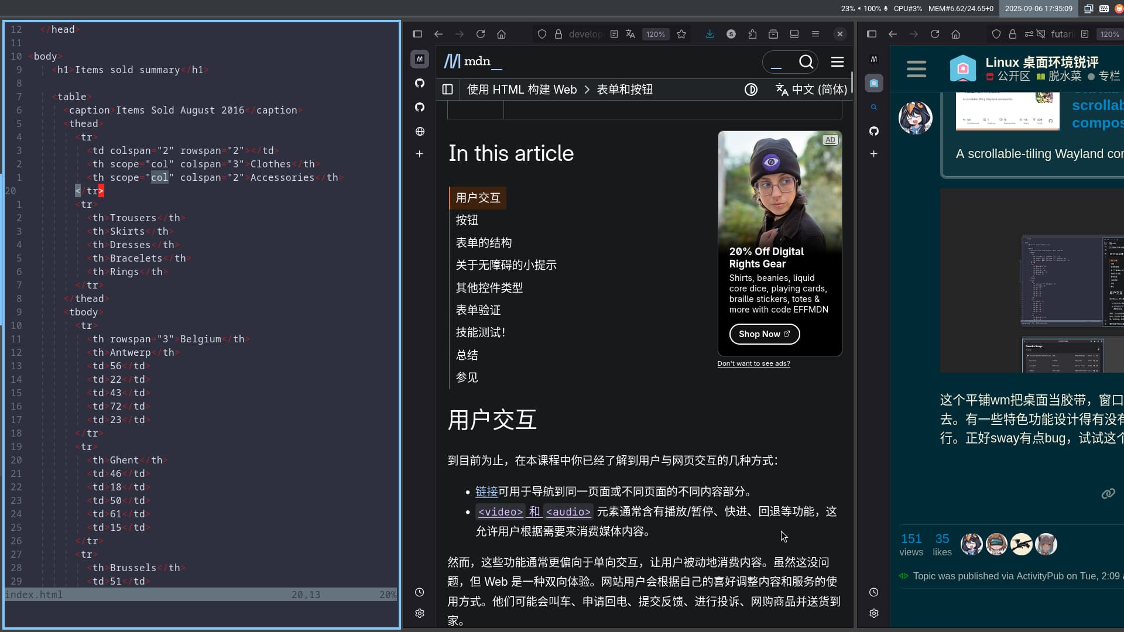Screen dimensions: 1124x632
Task: Open the 链接 hyperlink in article
Action: (486, 492)
